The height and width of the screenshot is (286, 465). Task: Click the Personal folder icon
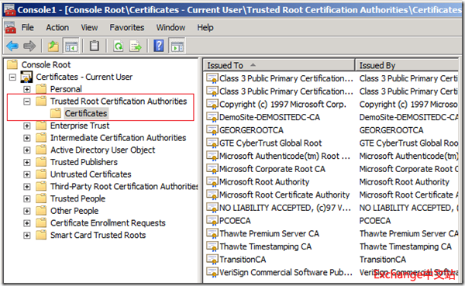(41, 88)
